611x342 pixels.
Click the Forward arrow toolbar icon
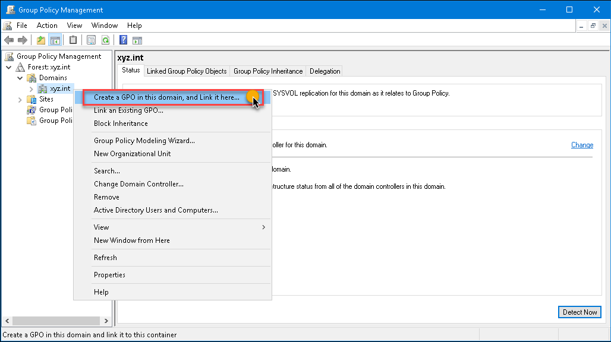(23, 40)
